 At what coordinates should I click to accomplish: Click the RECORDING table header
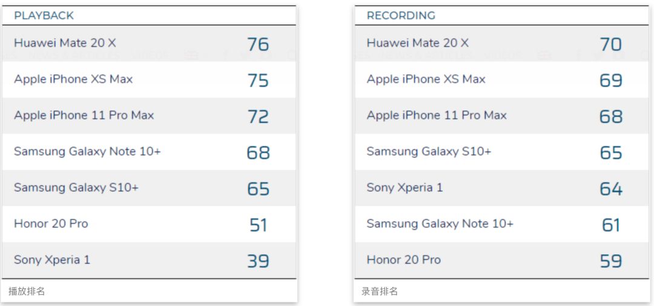(x=401, y=16)
